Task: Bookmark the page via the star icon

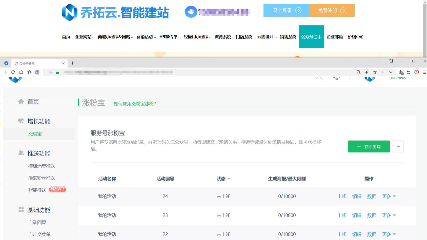Action: (x=375, y=72)
